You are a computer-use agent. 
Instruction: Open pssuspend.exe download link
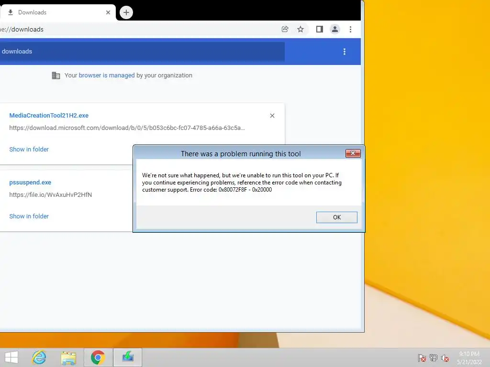point(30,182)
